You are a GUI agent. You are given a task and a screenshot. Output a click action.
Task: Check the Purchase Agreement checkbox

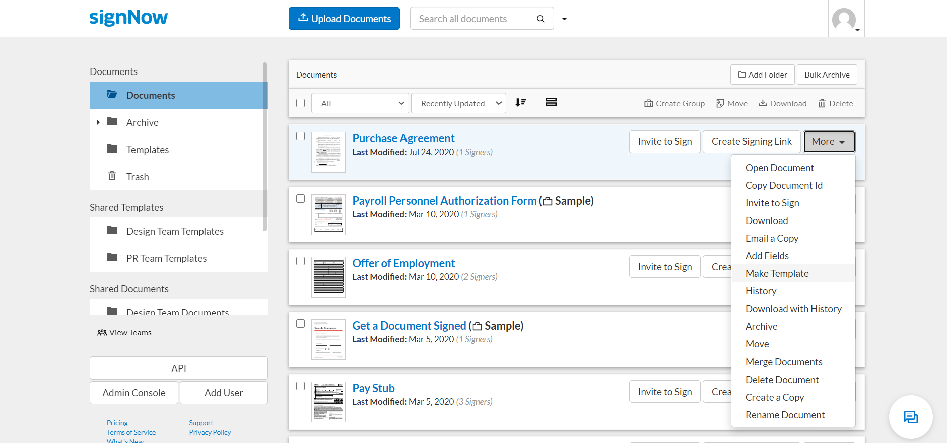click(x=301, y=136)
